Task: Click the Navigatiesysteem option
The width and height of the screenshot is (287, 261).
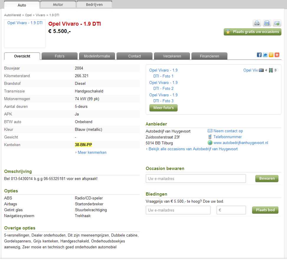Action: tap(19, 216)
